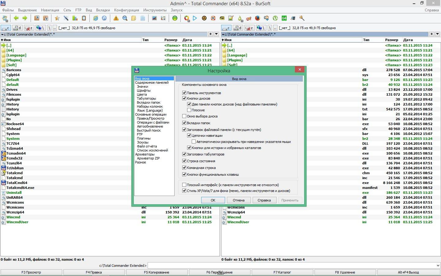Enable the 'Плоский интерфейс' checkbox
This screenshot has width=441, height=276.
tap(184, 185)
